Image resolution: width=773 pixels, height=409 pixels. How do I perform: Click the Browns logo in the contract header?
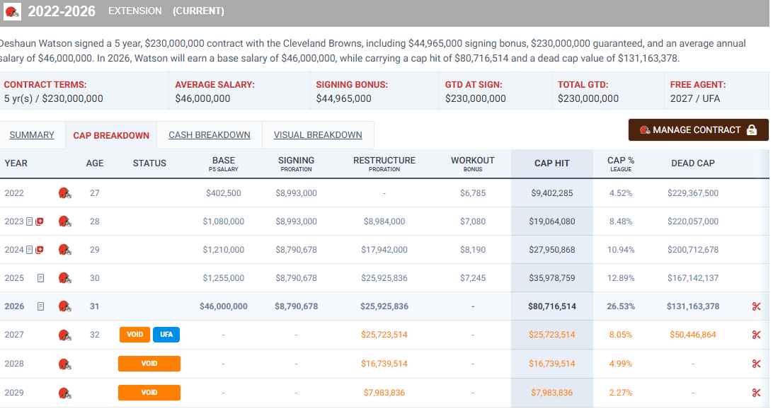tap(12, 11)
